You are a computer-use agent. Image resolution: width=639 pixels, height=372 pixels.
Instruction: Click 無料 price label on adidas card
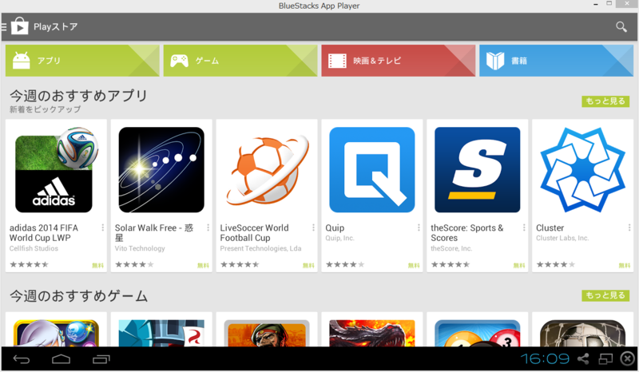click(97, 266)
